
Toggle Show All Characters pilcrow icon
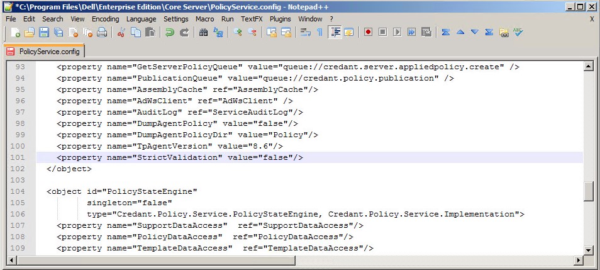[319, 33]
